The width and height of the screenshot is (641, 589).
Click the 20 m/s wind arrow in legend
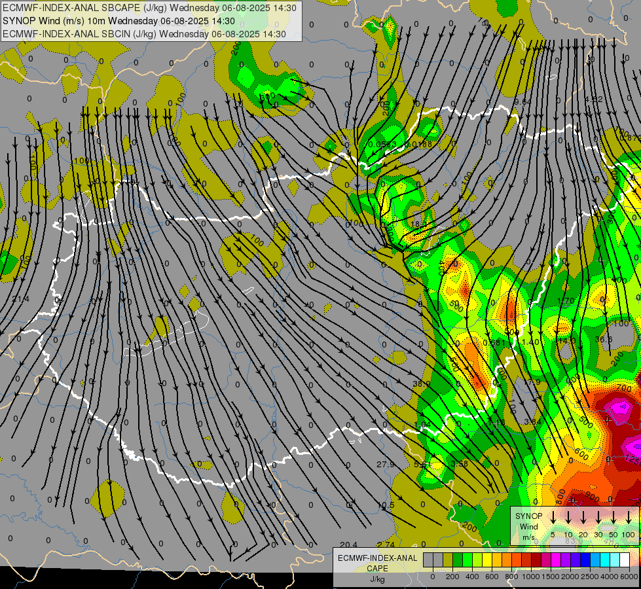click(x=583, y=516)
